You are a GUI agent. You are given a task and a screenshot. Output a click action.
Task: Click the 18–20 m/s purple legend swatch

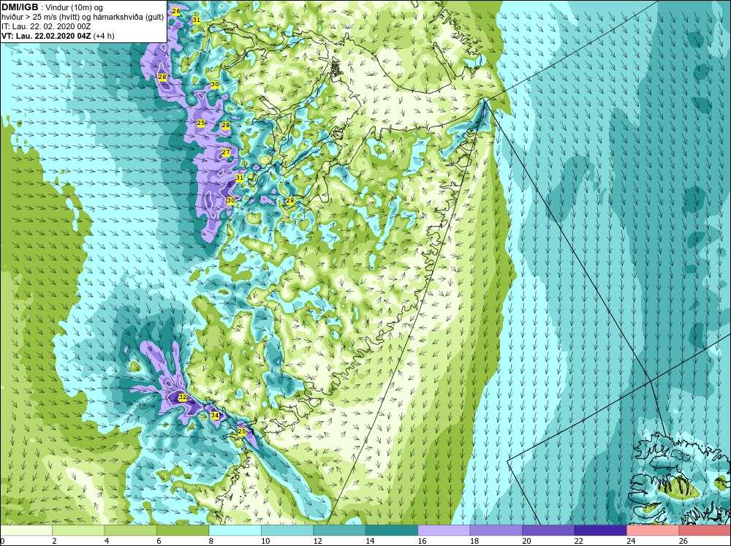[x=496, y=530]
